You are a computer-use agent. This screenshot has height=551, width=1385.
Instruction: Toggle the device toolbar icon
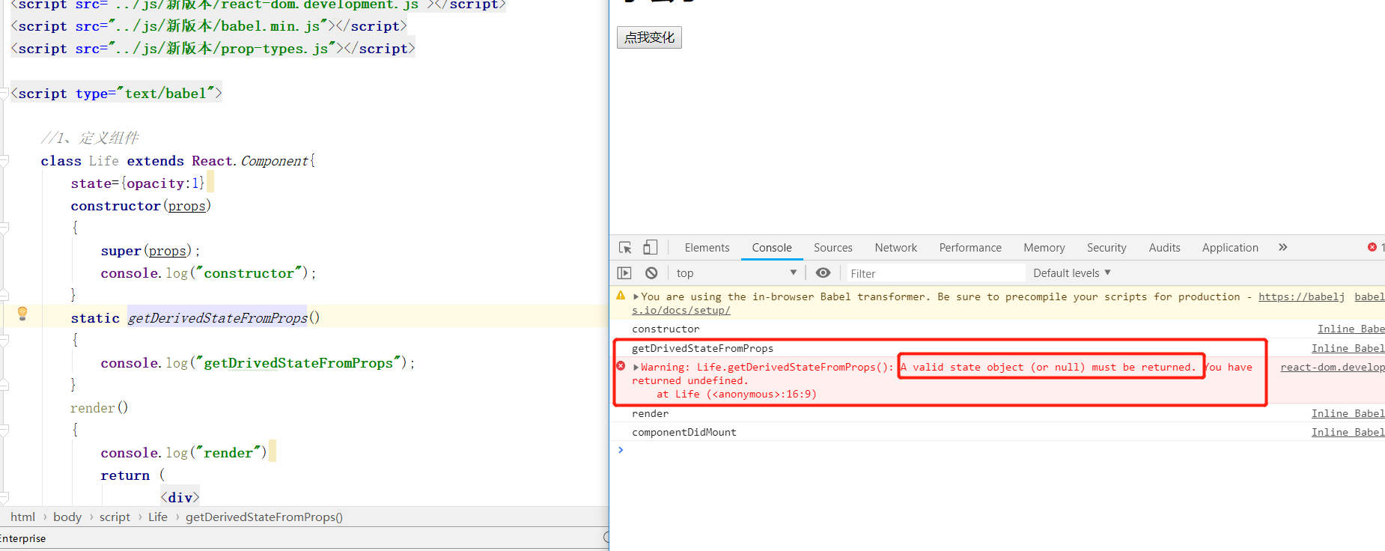[651, 247]
